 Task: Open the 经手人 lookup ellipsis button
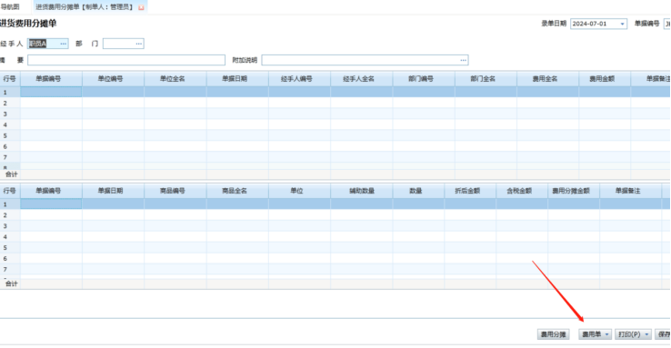coord(64,44)
